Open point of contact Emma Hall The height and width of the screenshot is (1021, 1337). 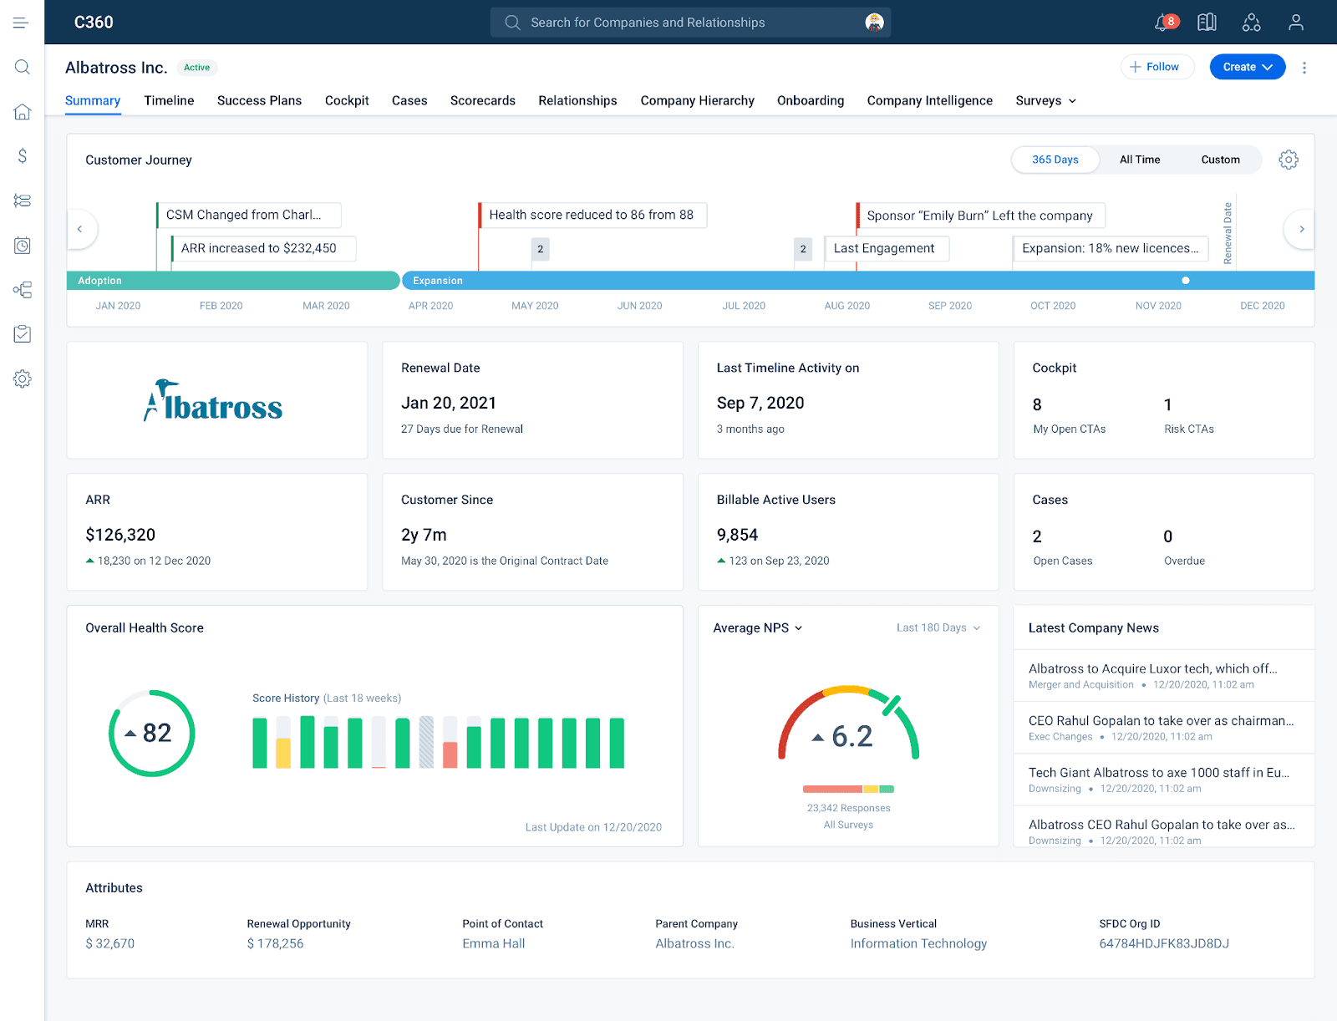tap(493, 943)
